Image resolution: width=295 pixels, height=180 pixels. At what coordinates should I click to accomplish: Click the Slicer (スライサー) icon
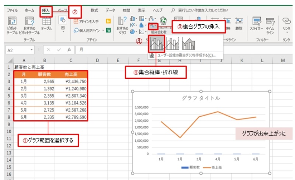pos(256,23)
